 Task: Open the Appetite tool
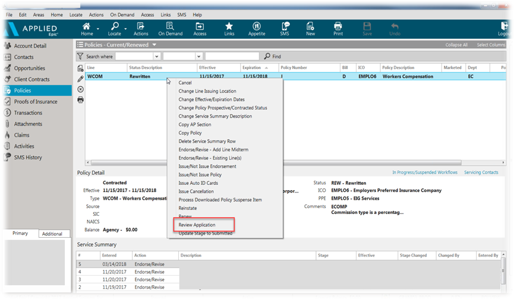(257, 29)
